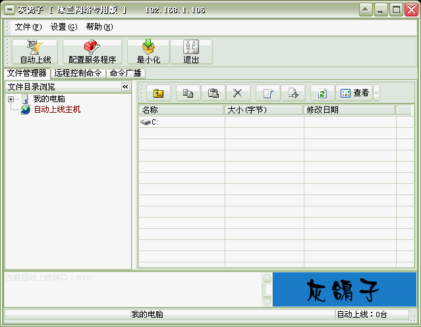Screen dimensions: 421x327
Task: Collapse the 文件目录浏览 panel
Action: 125,86
